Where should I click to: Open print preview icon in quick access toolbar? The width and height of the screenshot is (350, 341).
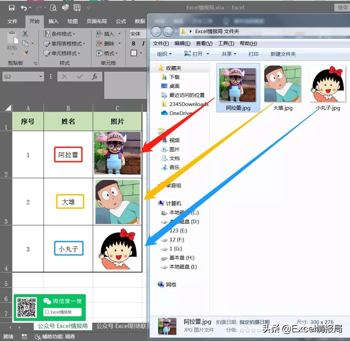point(53,8)
